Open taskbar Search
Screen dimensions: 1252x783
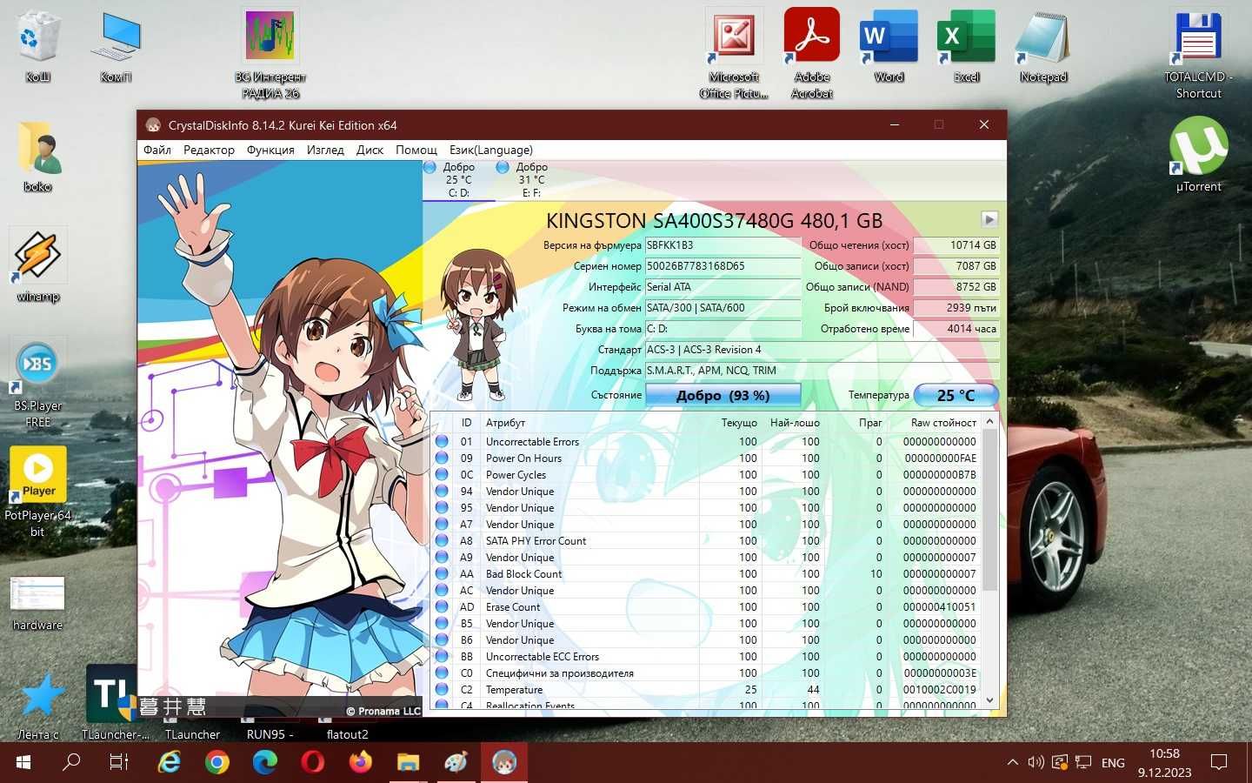click(x=71, y=763)
